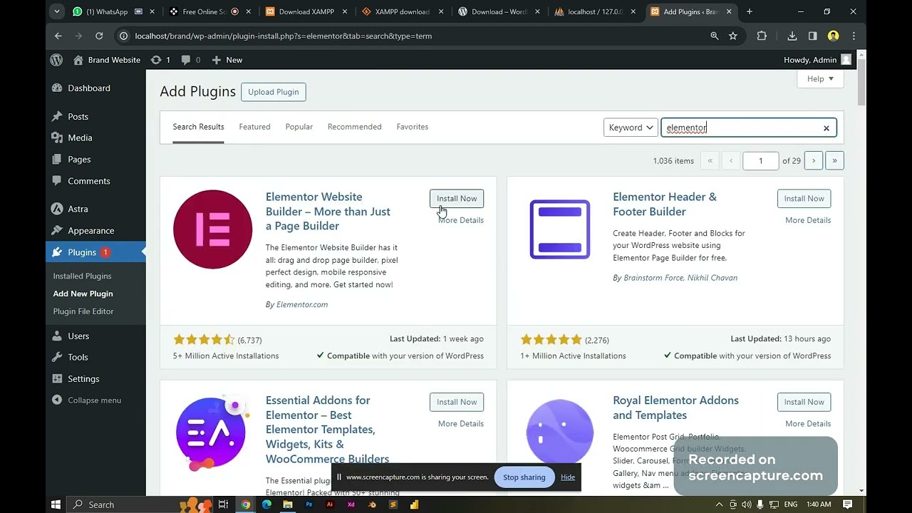Viewport: 912px width, 513px height.
Task: Open the New content menu
Action: (227, 60)
